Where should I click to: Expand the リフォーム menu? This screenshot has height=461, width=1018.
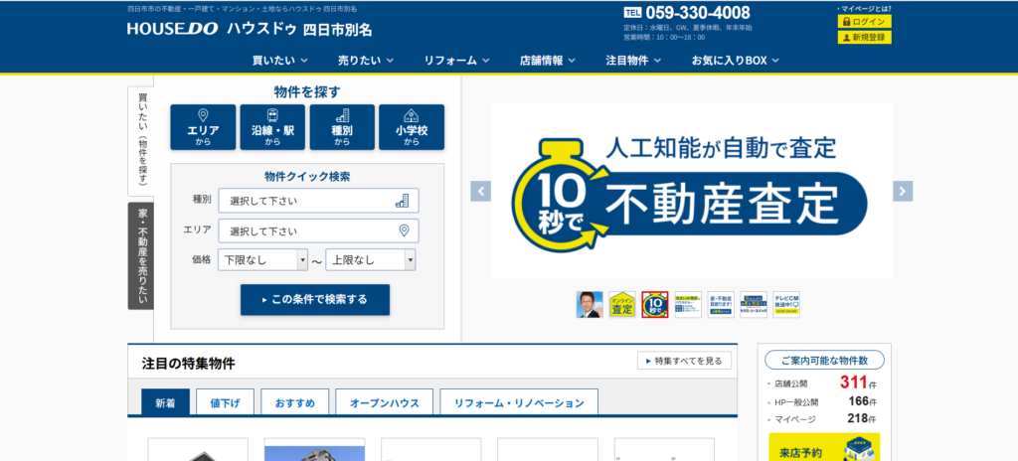[x=456, y=61]
